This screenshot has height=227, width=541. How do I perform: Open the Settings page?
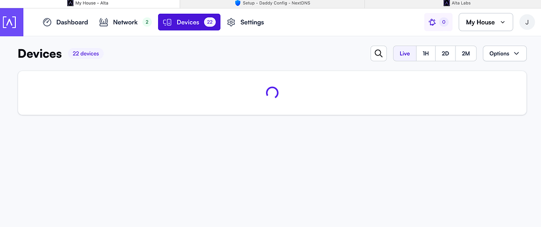[245, 22]
